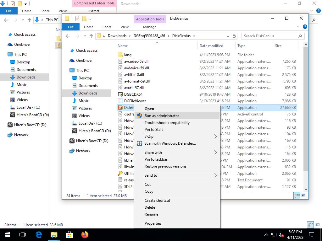Click the Help question mark icon

pyautogui.click(x=304, y=27)
